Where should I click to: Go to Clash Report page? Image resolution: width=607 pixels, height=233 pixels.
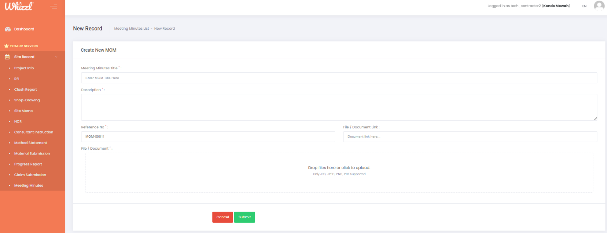(25, 90)
